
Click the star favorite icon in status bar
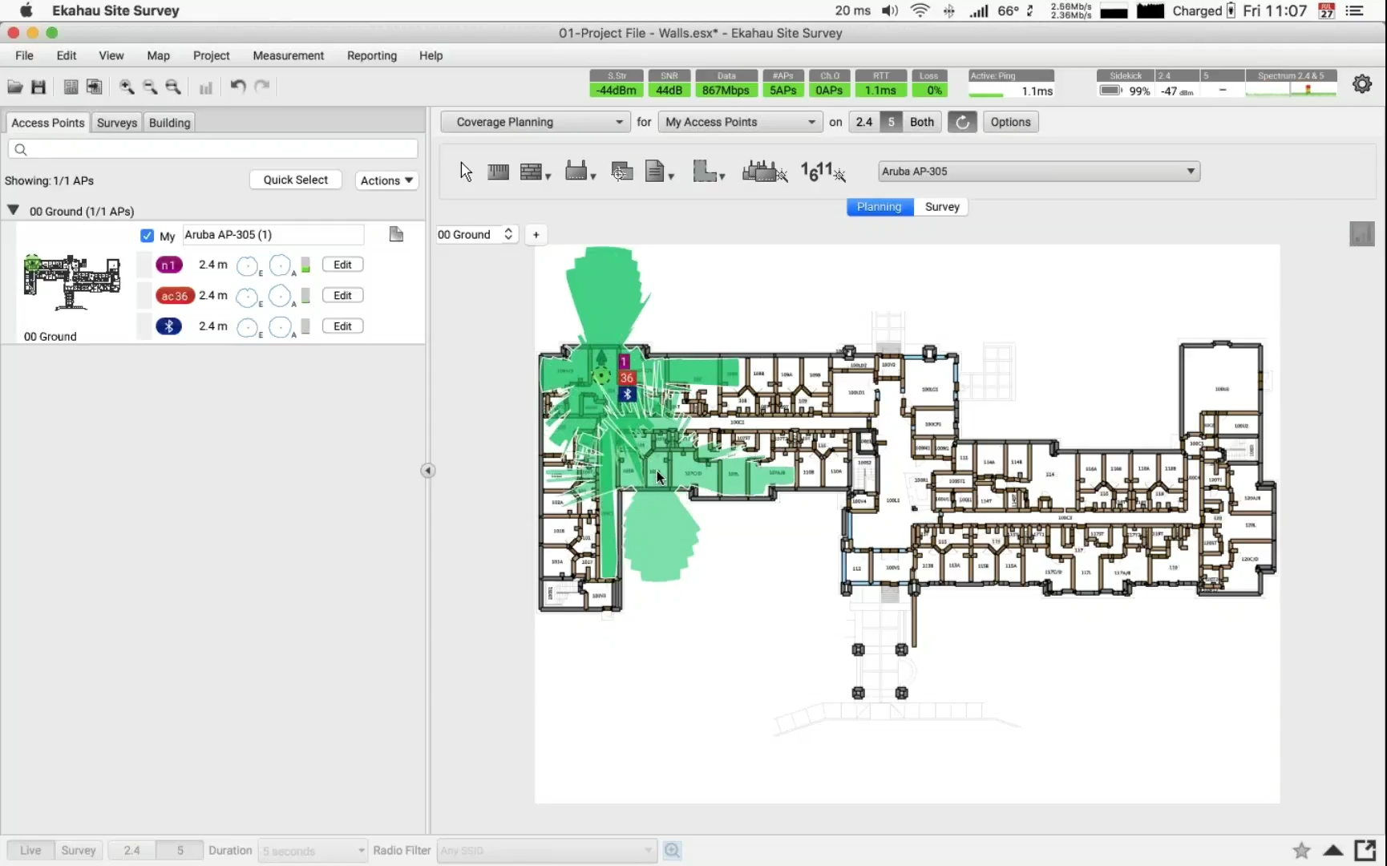1301,850
